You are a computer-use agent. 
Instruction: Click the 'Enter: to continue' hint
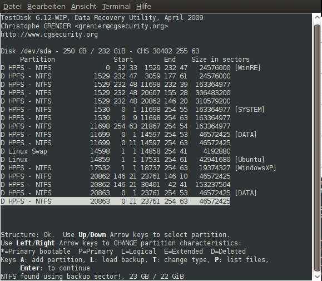click(55, 268)
